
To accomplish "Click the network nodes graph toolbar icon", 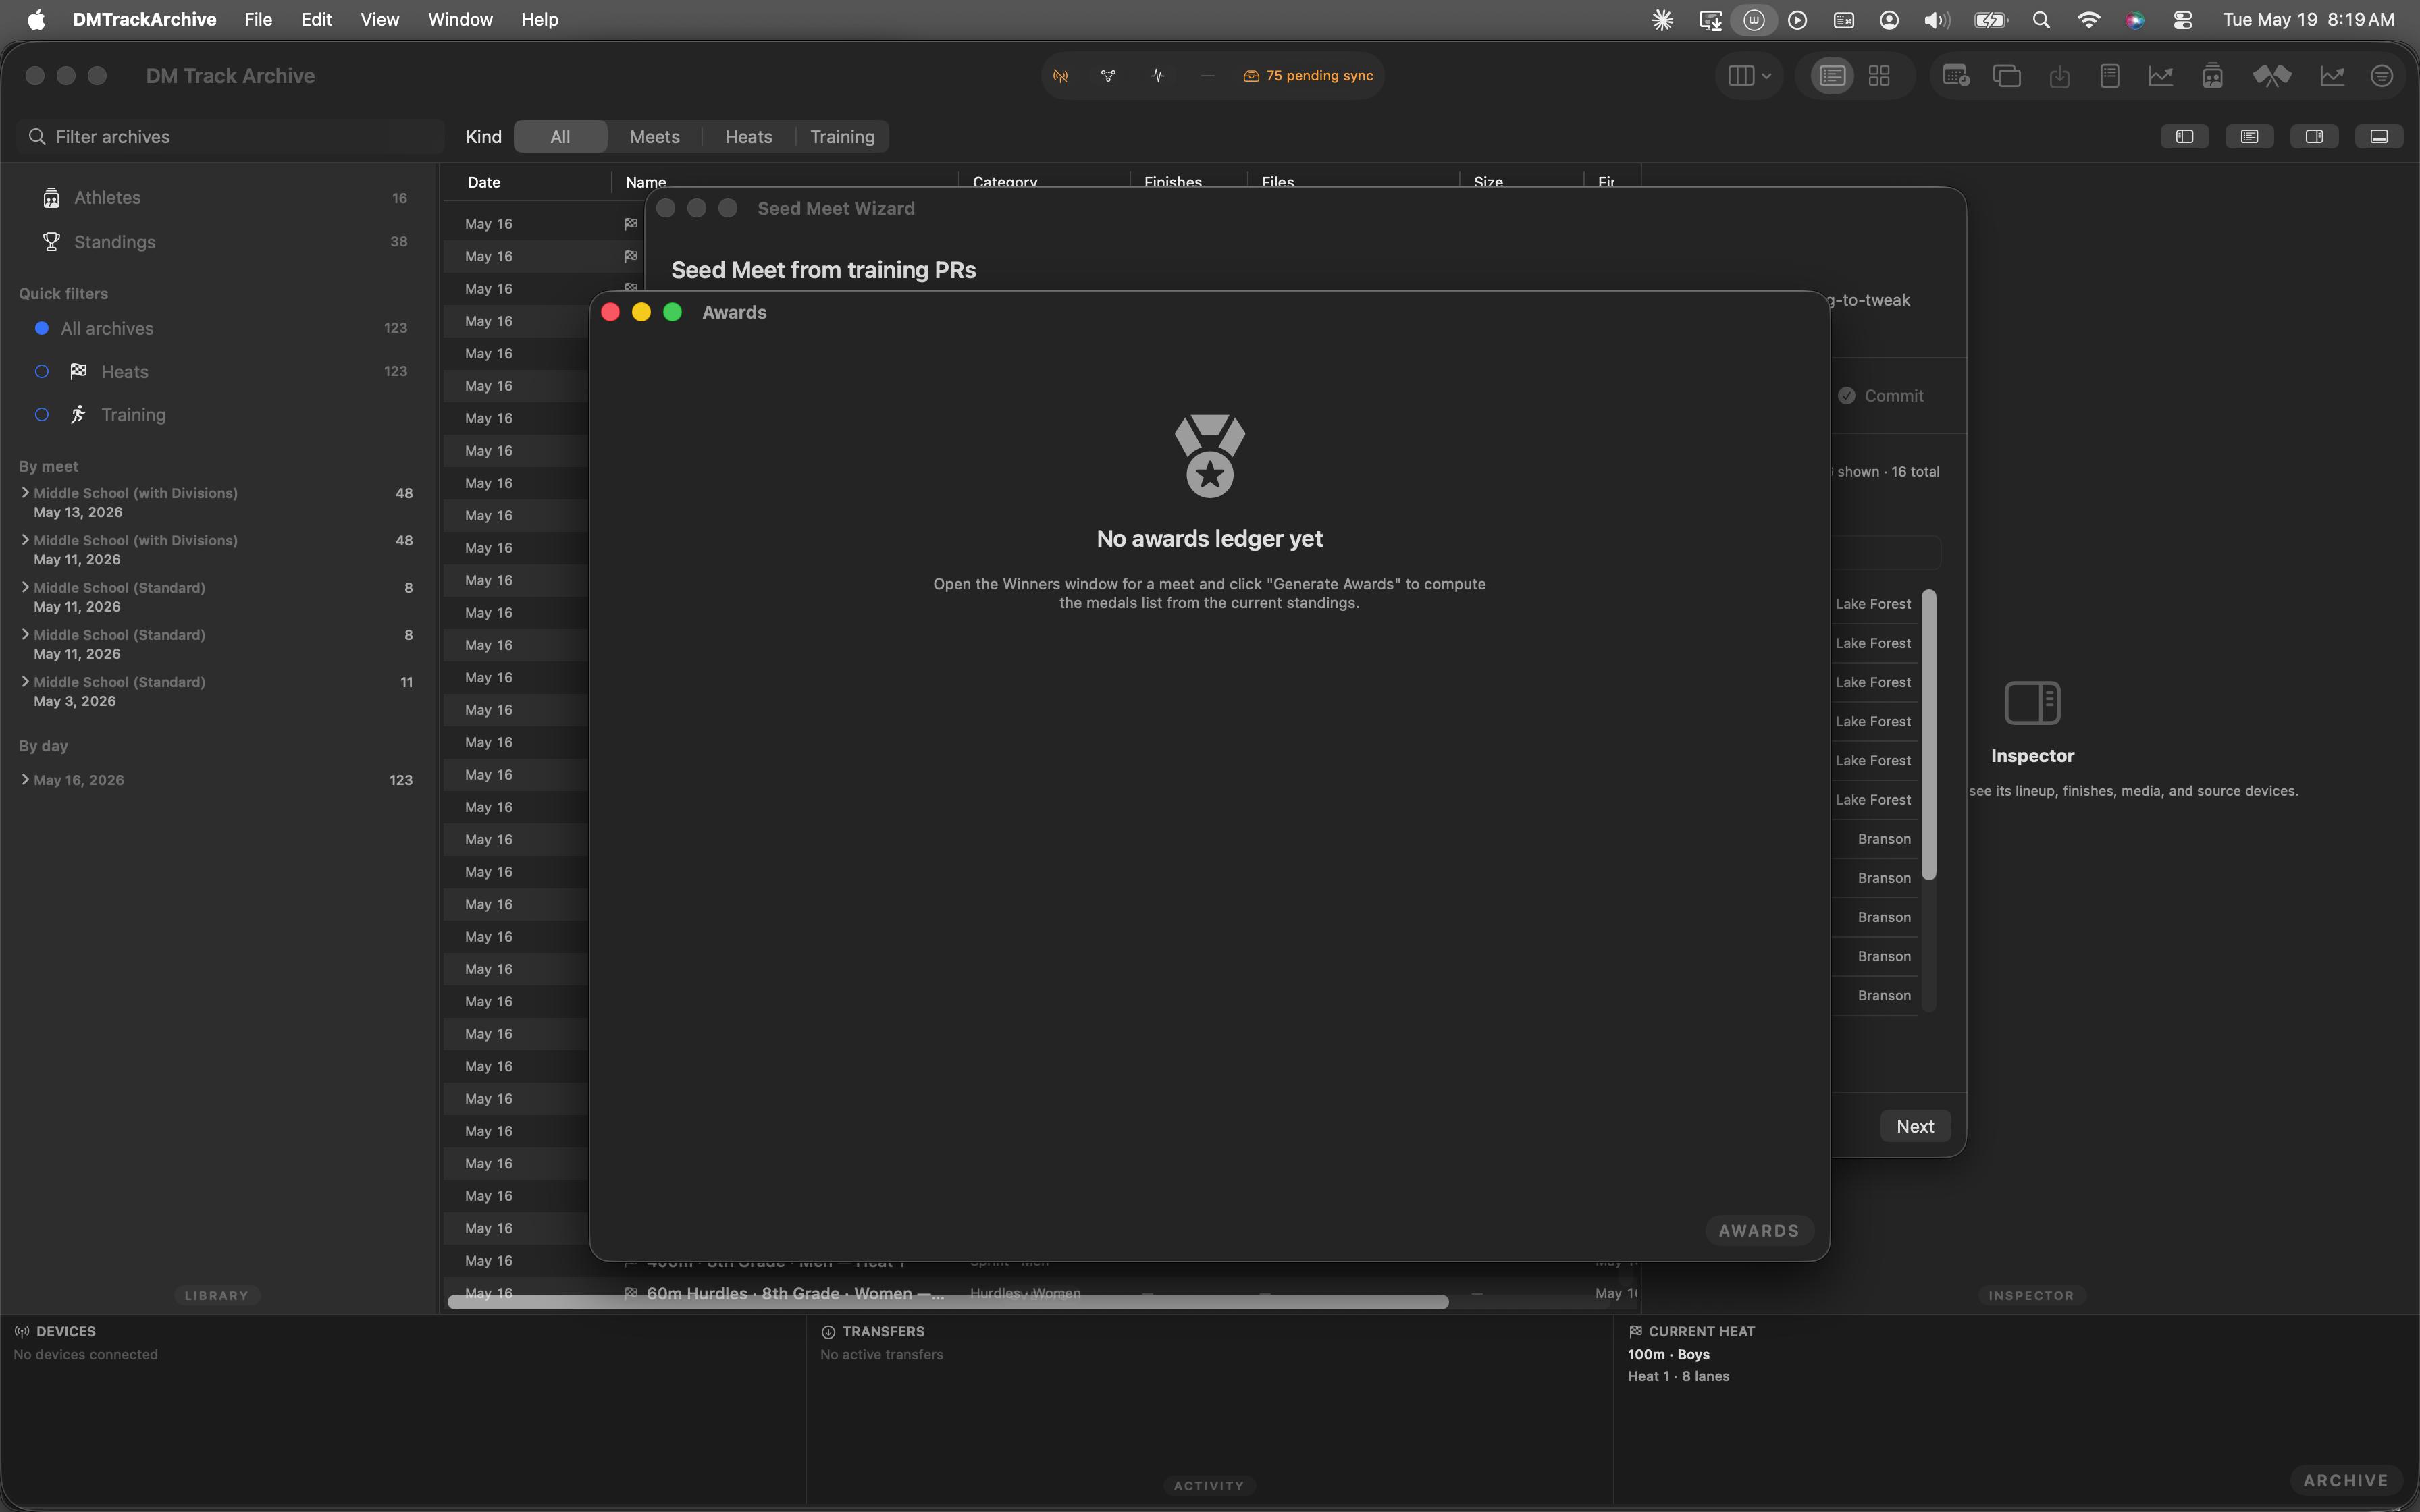I will click(1108, 76).
